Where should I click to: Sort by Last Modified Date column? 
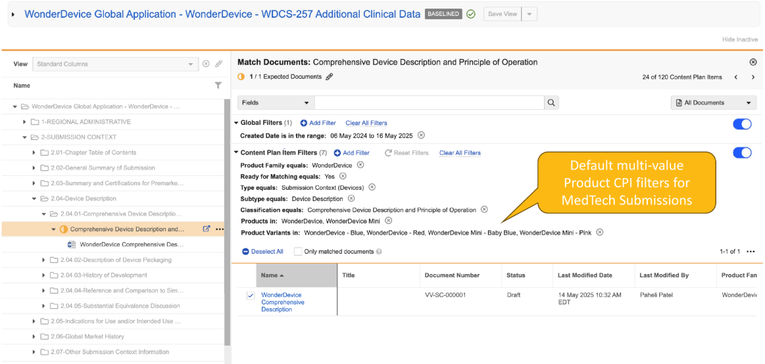point(585,275)
